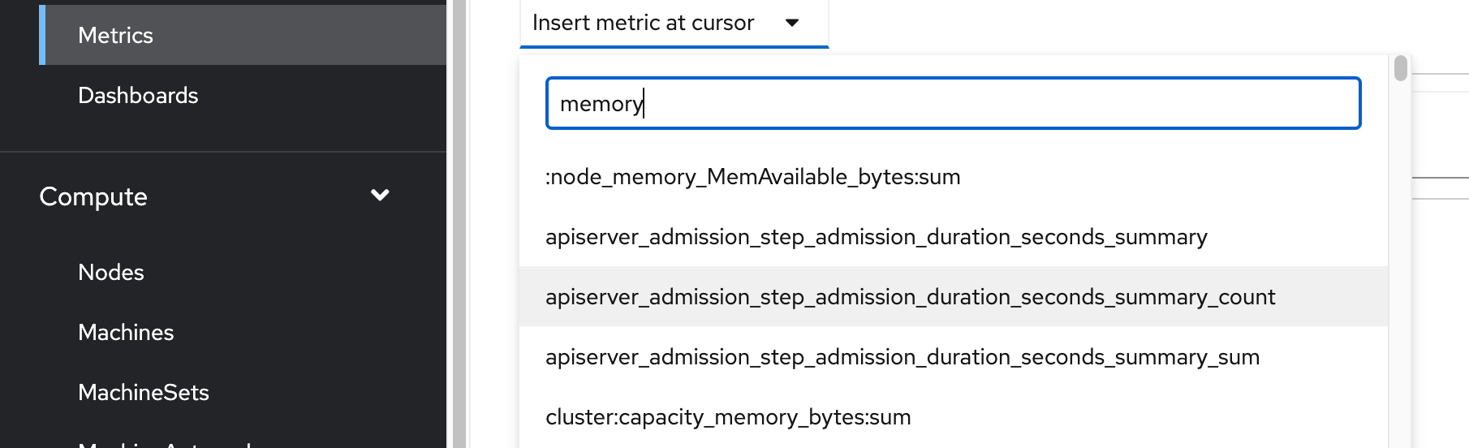Click the metric list scrollbar thumb
1469x448 pixels.
[x=1400, y=68]
